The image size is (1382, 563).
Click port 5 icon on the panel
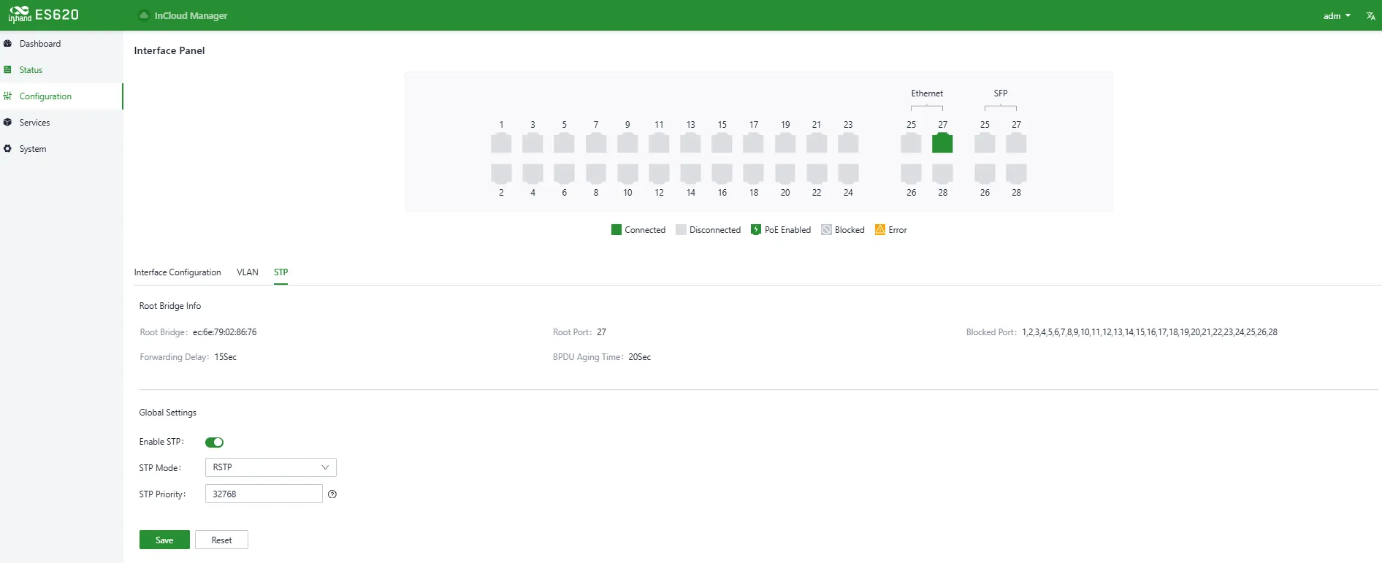[564, 143]
